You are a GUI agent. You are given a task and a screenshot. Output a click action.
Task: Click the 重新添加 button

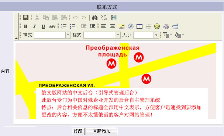[102, 131]
